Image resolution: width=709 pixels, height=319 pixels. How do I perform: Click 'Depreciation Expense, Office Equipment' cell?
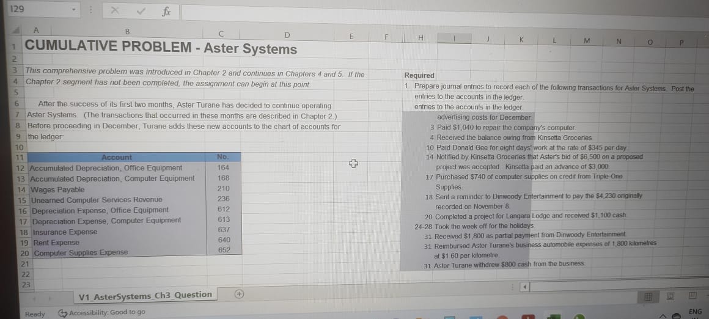point(100,210)
